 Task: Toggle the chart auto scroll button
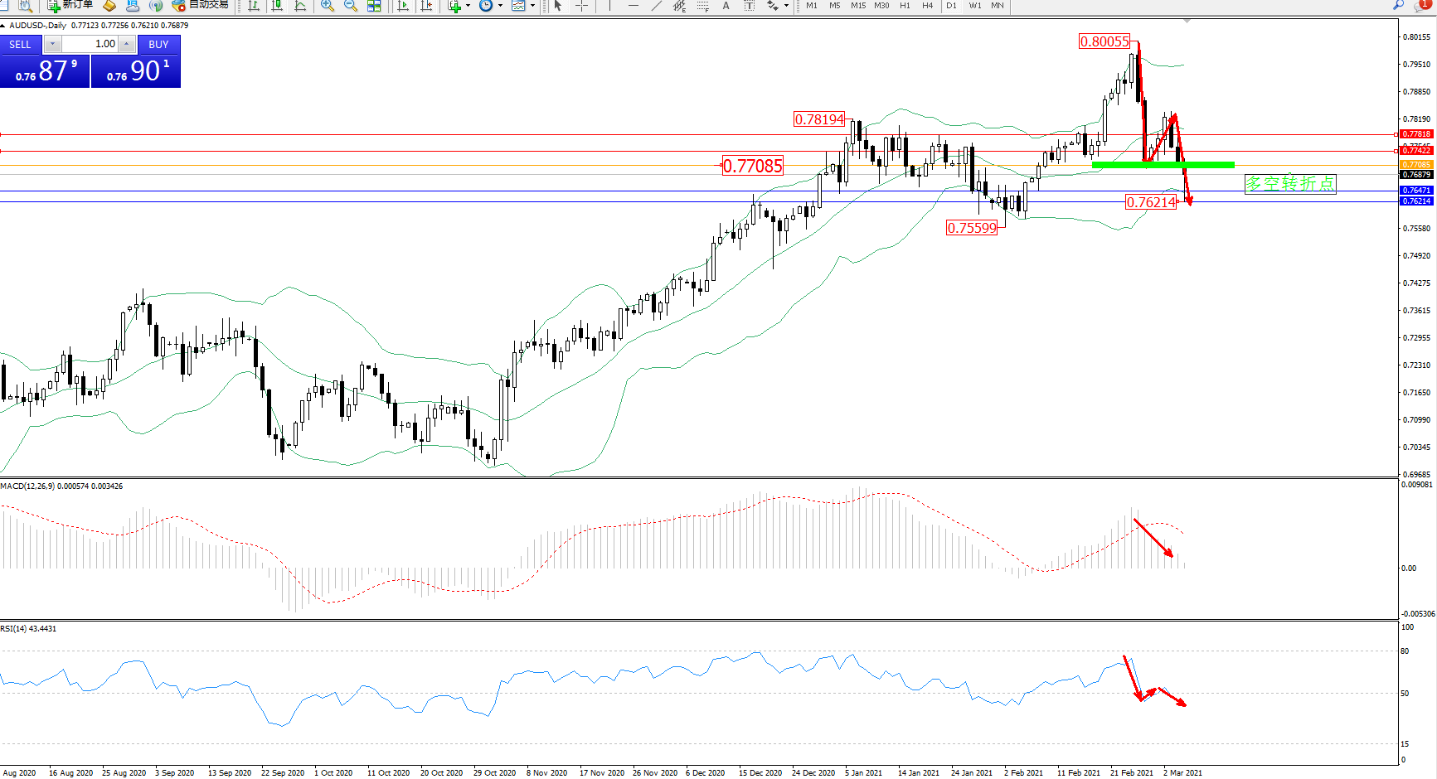pyautogui.click(x=403, y=6)
